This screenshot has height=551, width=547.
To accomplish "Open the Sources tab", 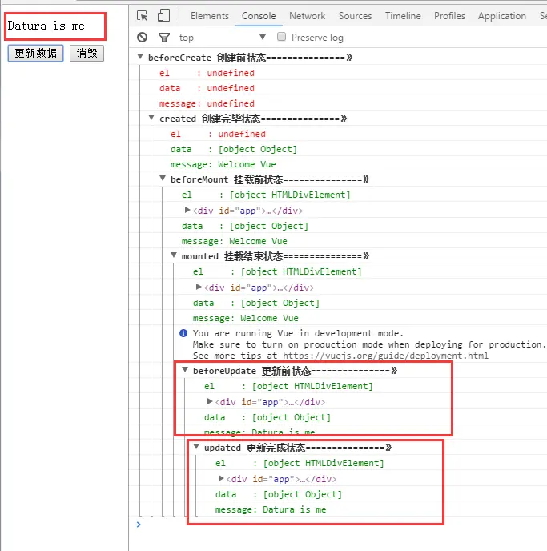I will tap(355, 16).
